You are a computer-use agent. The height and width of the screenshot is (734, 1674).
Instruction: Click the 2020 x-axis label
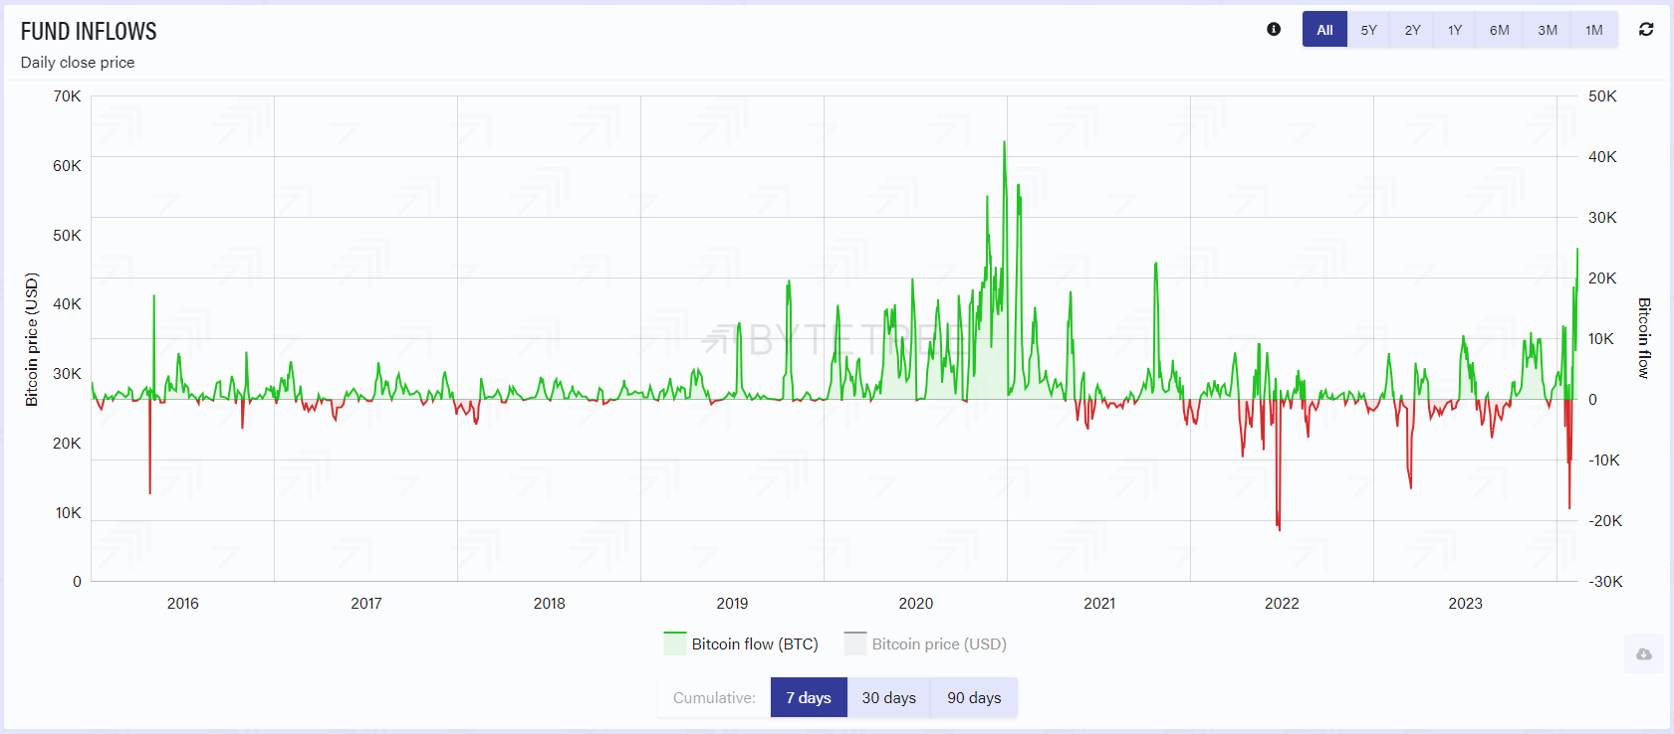916,604
